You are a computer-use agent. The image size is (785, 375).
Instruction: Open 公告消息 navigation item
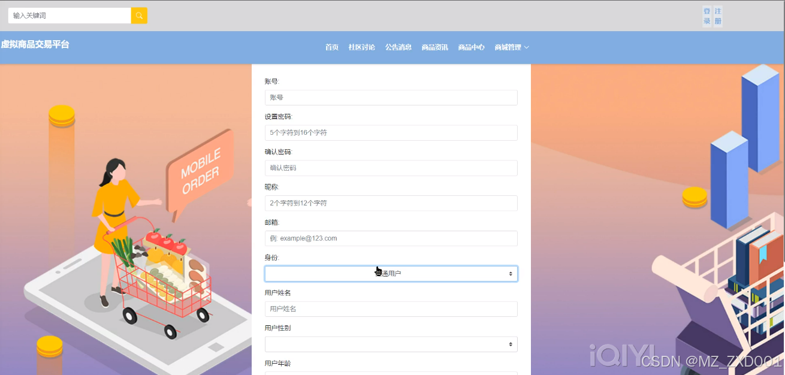pyautogui.click(x=398, y=47)
